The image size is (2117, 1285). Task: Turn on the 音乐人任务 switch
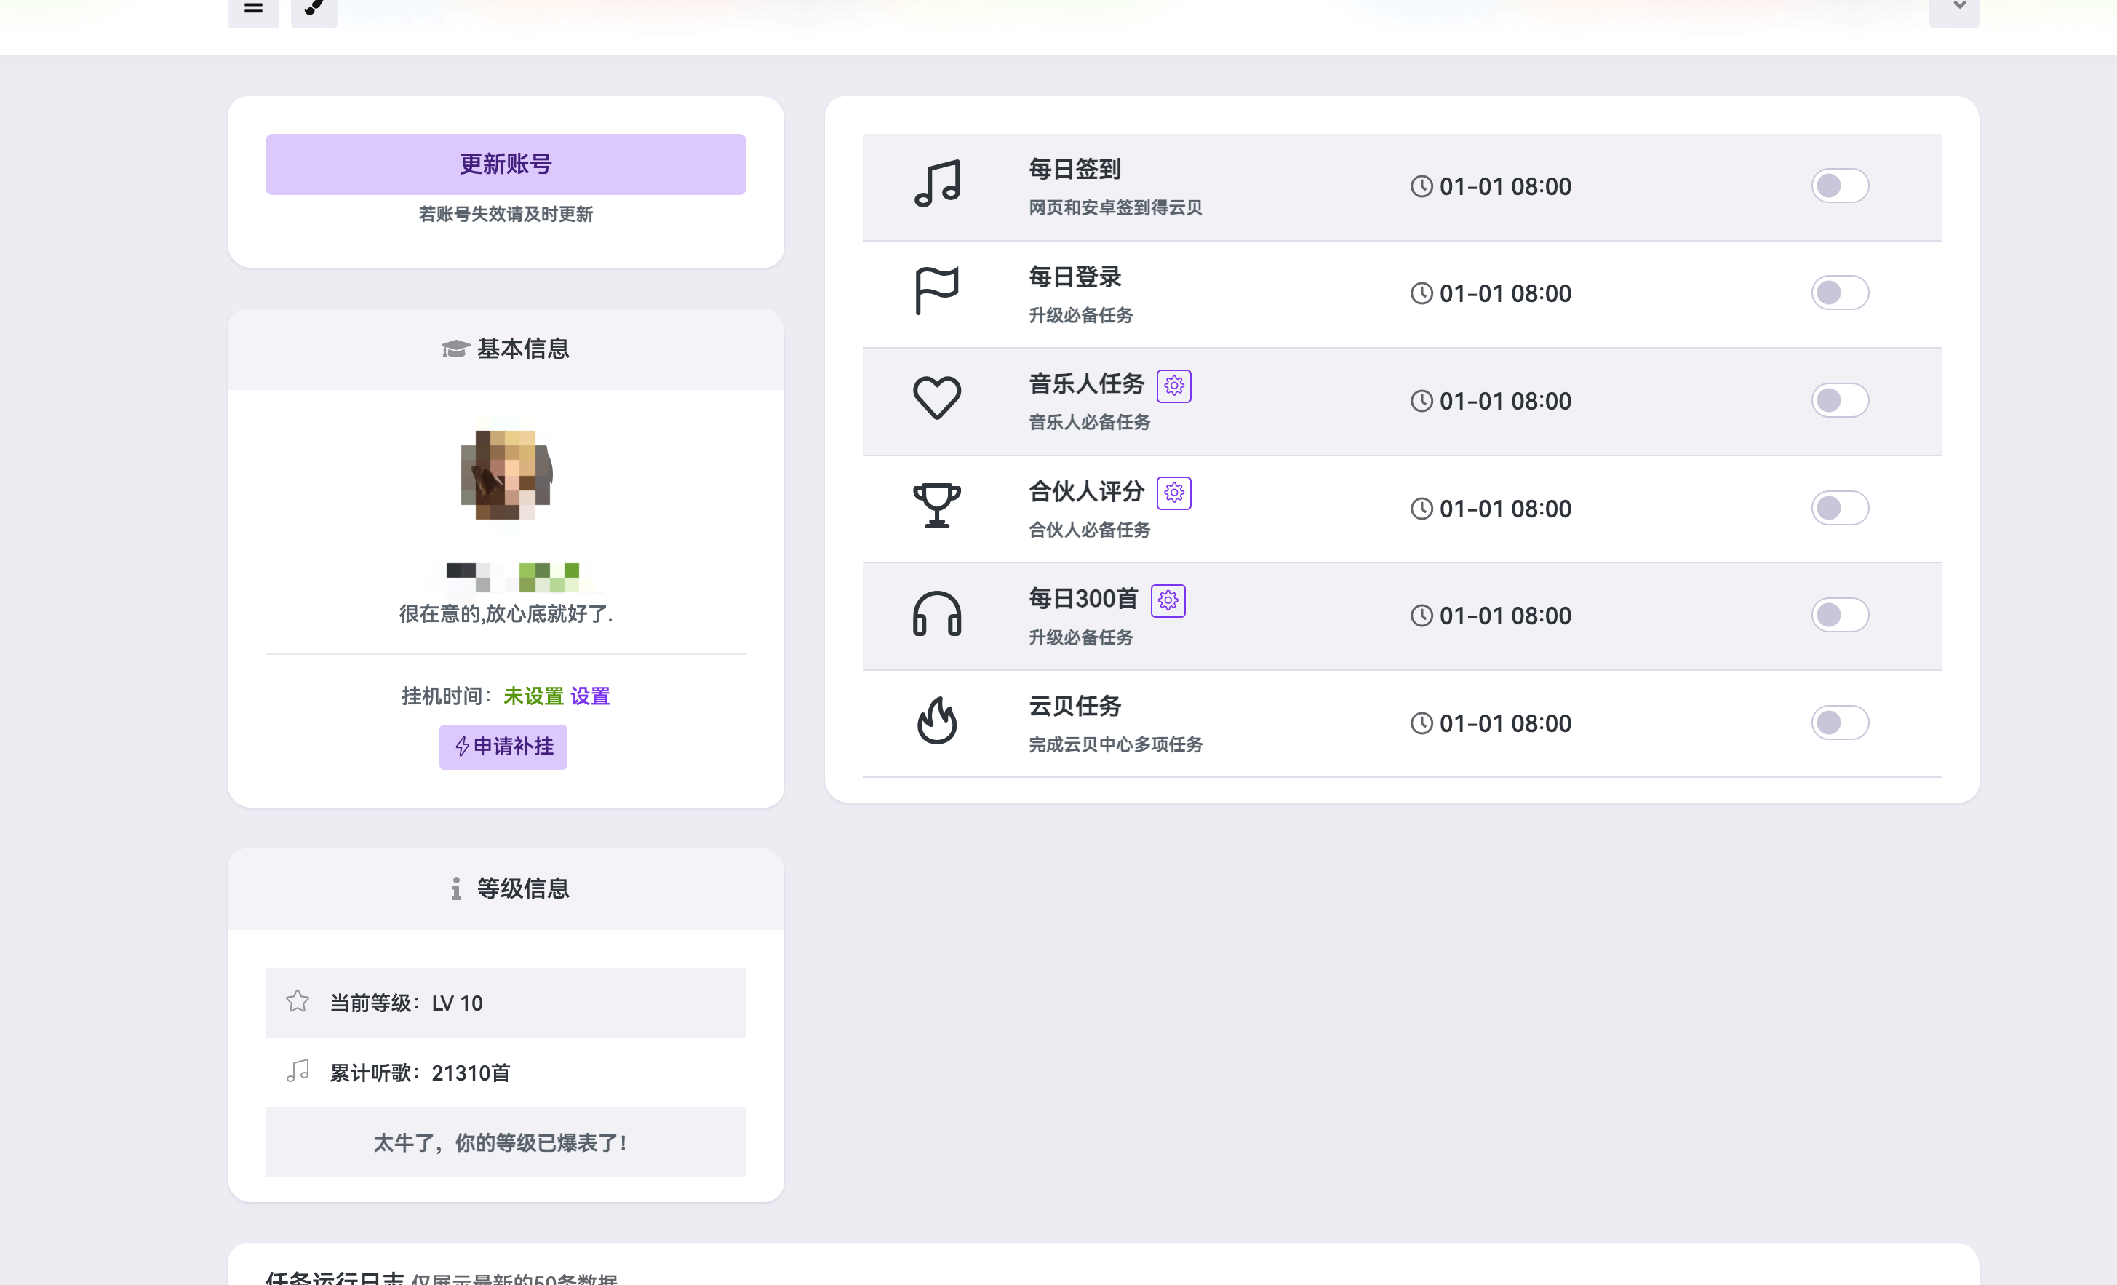click(1841, 400)
